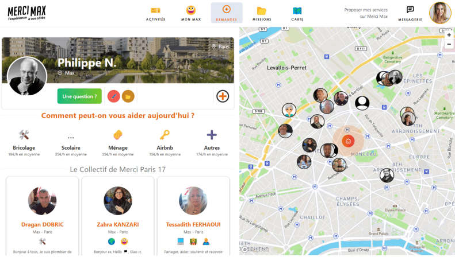The image size is (455, 257).
Task: Choose the Bricolage tools icon
Action: click(24, 135)
